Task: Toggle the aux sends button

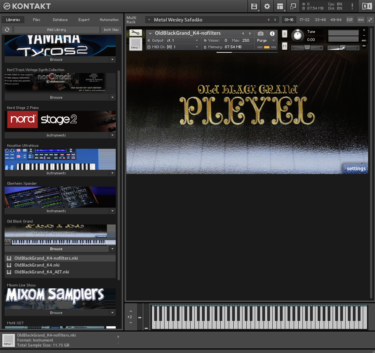Action: click(x=360, y=20)
